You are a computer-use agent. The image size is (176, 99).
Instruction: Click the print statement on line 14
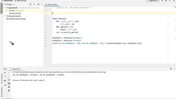pyautogui.click(x=97, y=43)
